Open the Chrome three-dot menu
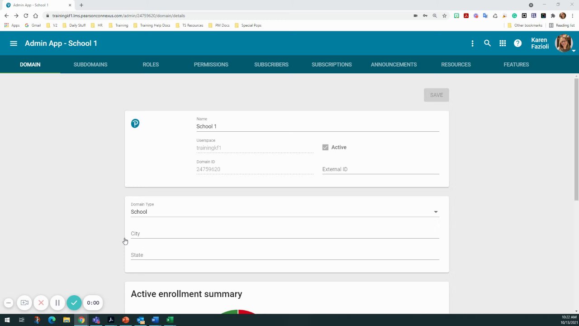The image size is (579, 326). pyautogui.click(x=573, y=15)
